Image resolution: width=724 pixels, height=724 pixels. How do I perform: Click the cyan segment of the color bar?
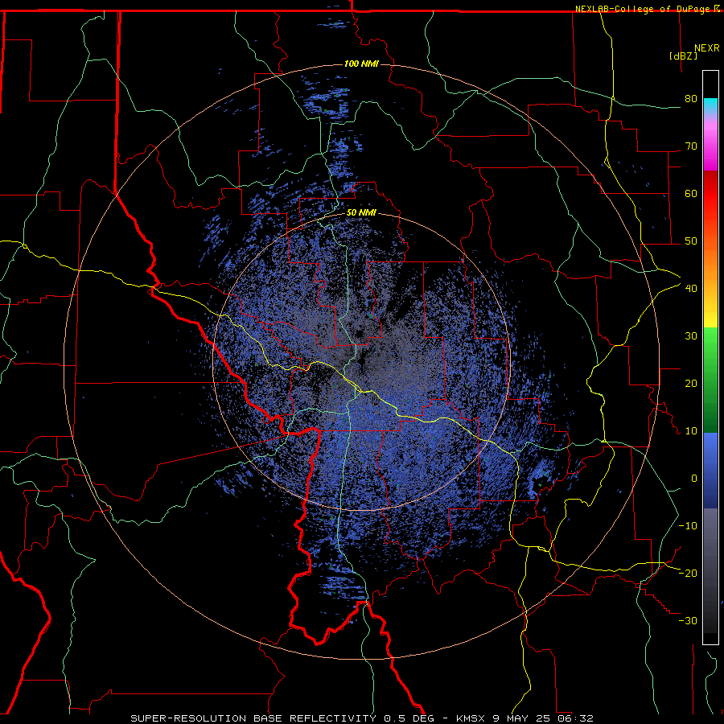click(710, 105)
